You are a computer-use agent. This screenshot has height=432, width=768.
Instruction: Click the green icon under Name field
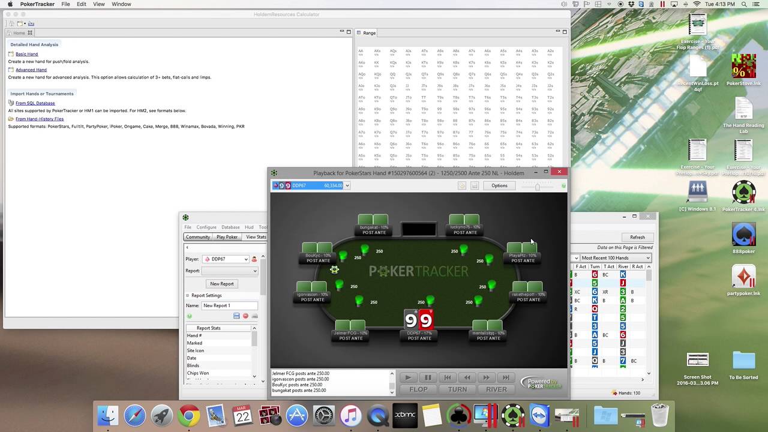(x=189, y=316)
